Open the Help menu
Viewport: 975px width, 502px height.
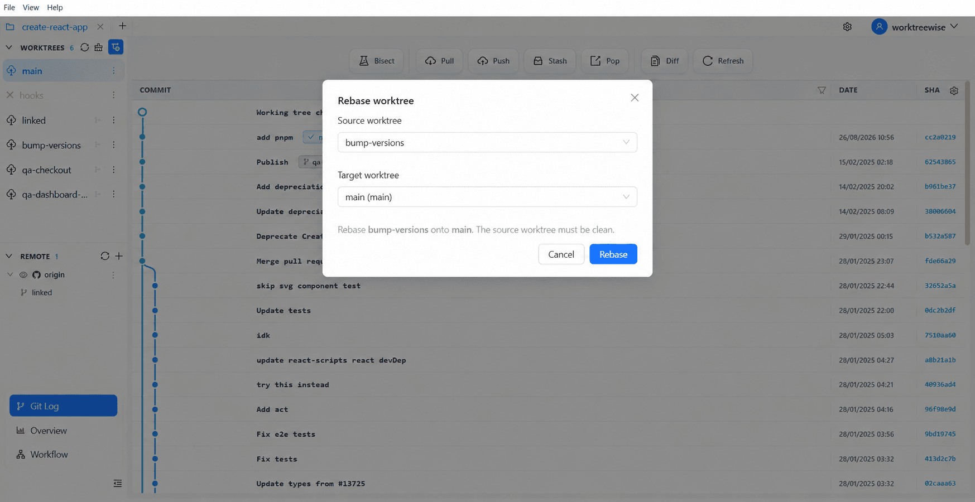coord(55,7)
